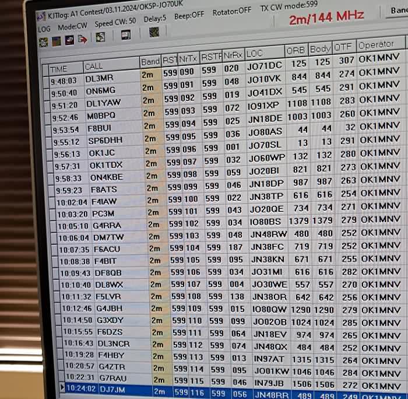Open the Speed CW: 50 menu item
This screenshot has height=399, width=408.
click(115, 23)
